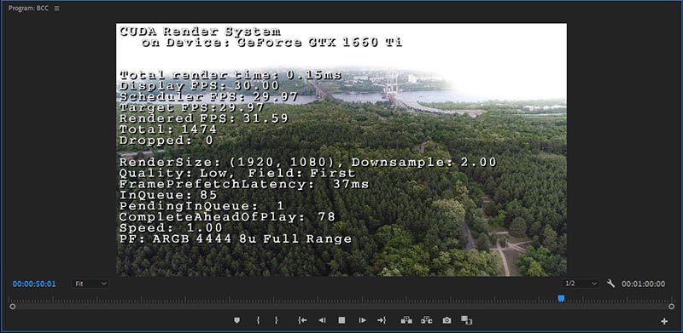
Task: Click the Add Marker button
Action: pyautogui.click(x=236, y=320)
